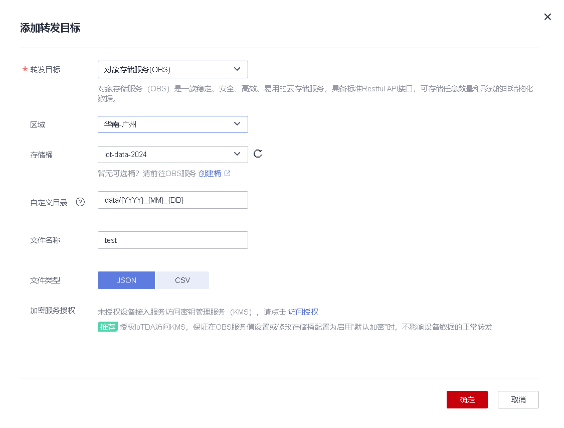Open the 对象存储服务(OBS) dropdown

173,69
